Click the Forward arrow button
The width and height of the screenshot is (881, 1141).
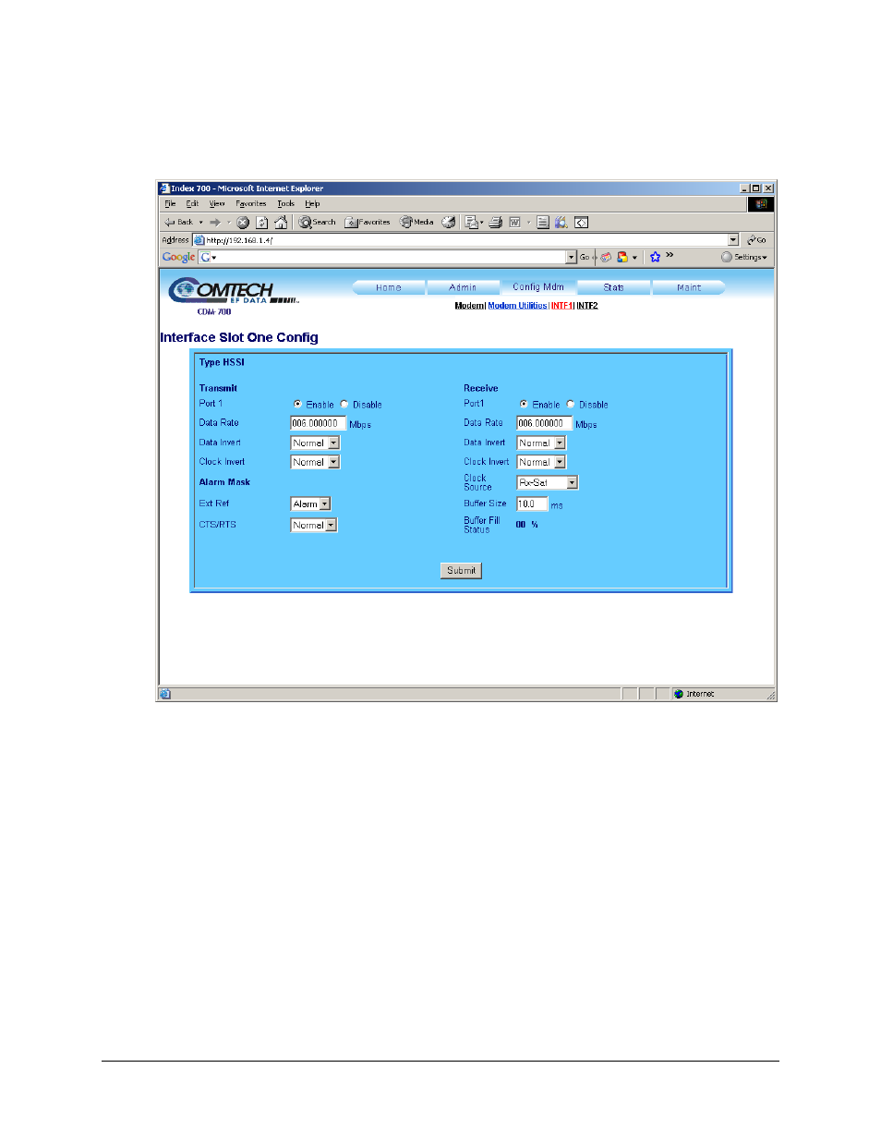coord(214,223)
